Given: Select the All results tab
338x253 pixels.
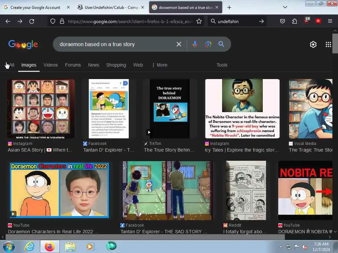Looking at the screenshot, I should click(x=12, y=65).
